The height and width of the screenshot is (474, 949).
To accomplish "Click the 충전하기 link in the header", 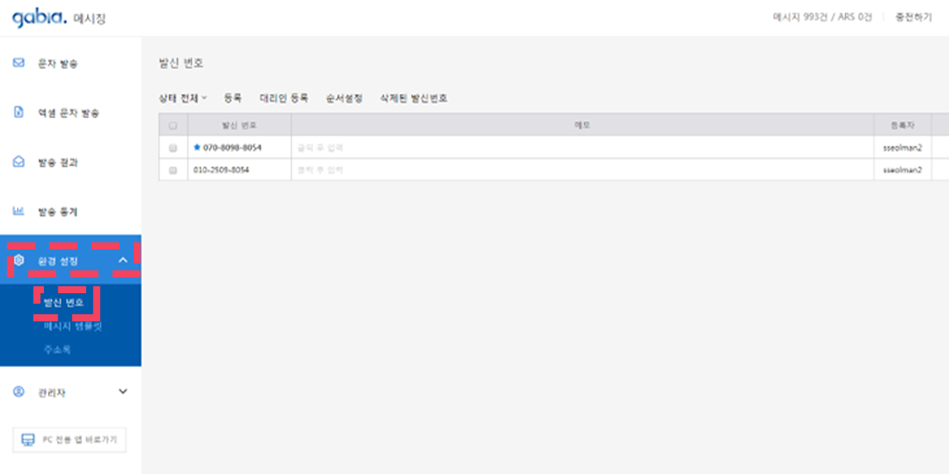I will click(x=914, y=18).
